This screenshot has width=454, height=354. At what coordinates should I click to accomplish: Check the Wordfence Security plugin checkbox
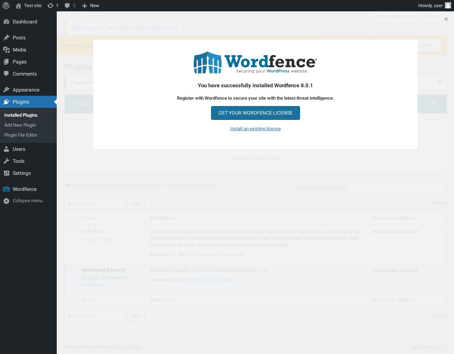coord(73,271)
